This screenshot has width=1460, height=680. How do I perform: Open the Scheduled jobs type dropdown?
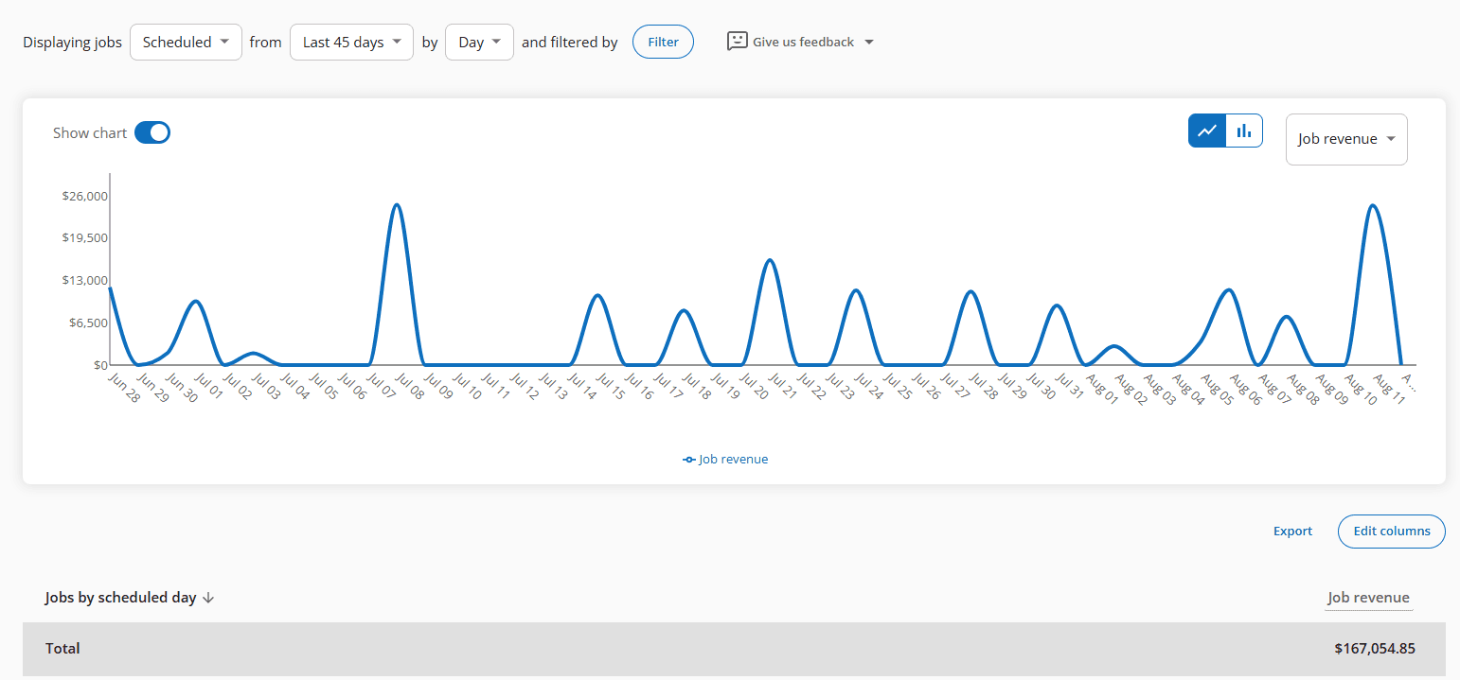pos(186,42)
